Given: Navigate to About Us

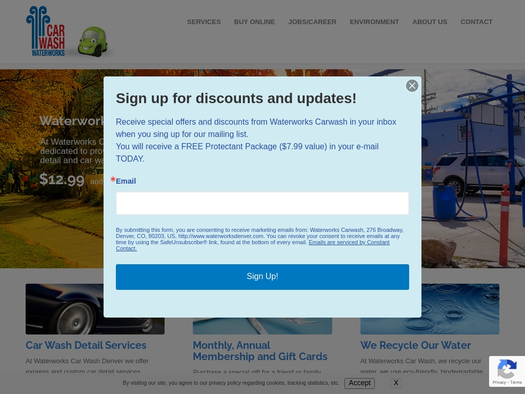Looking at the screenshot, I should pos(430,22).
